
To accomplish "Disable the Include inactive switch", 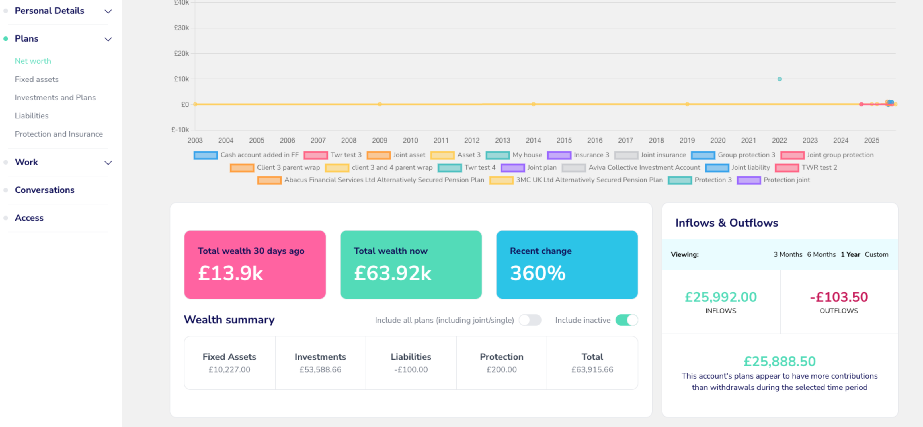I will point(626,320).
